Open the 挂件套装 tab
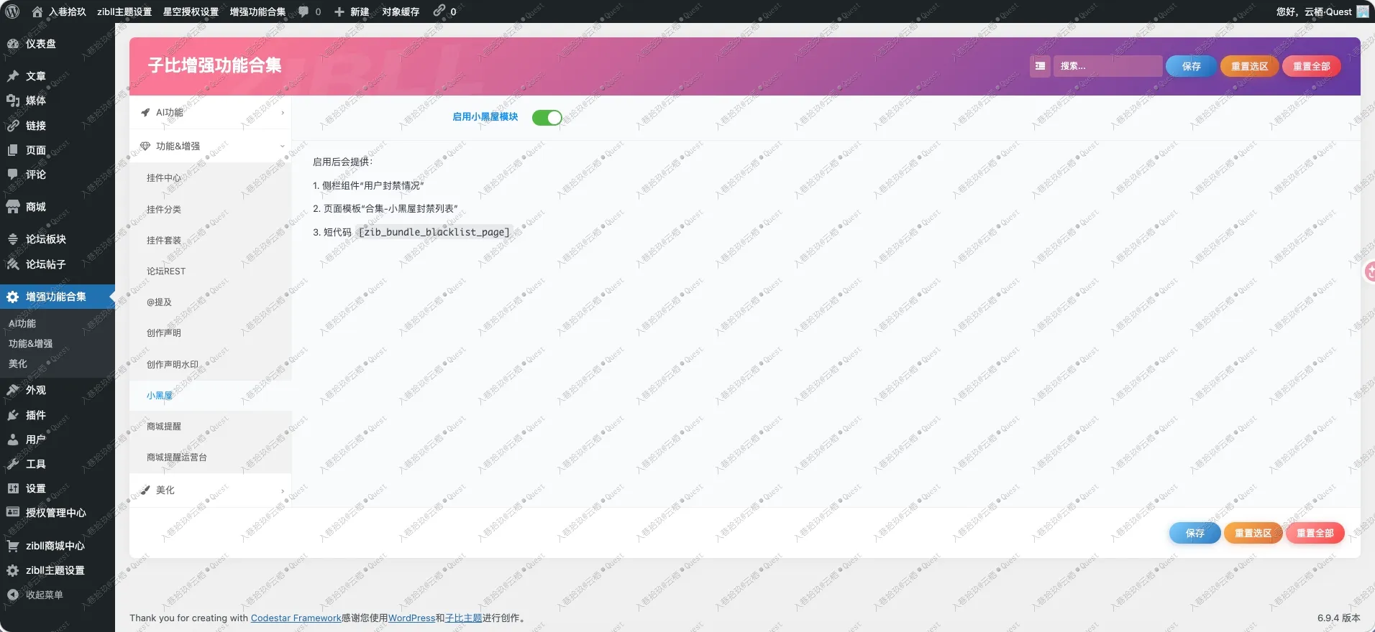Viewport: 1375px width, 632px height. coord(211,241)
